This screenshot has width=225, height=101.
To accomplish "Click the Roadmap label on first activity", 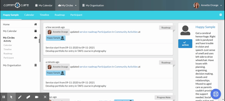I will (166, 28).
